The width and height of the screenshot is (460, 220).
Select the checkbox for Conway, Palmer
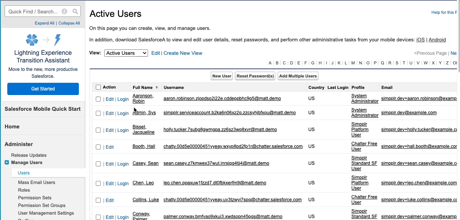click(x=98, y=217)
